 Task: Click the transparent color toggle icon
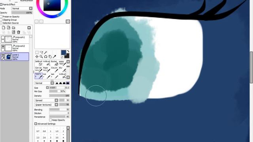pyautogui.click(x=62, y=57)
